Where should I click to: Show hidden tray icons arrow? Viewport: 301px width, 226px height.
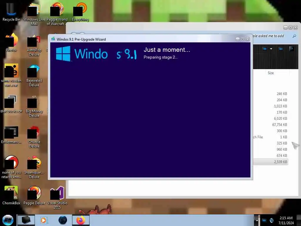[257, 220]
